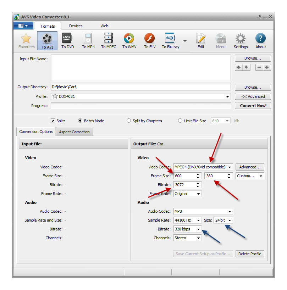Toggle the Split checkbox
The width and height of the screenshot is (287, 290).
pos(53,121)
